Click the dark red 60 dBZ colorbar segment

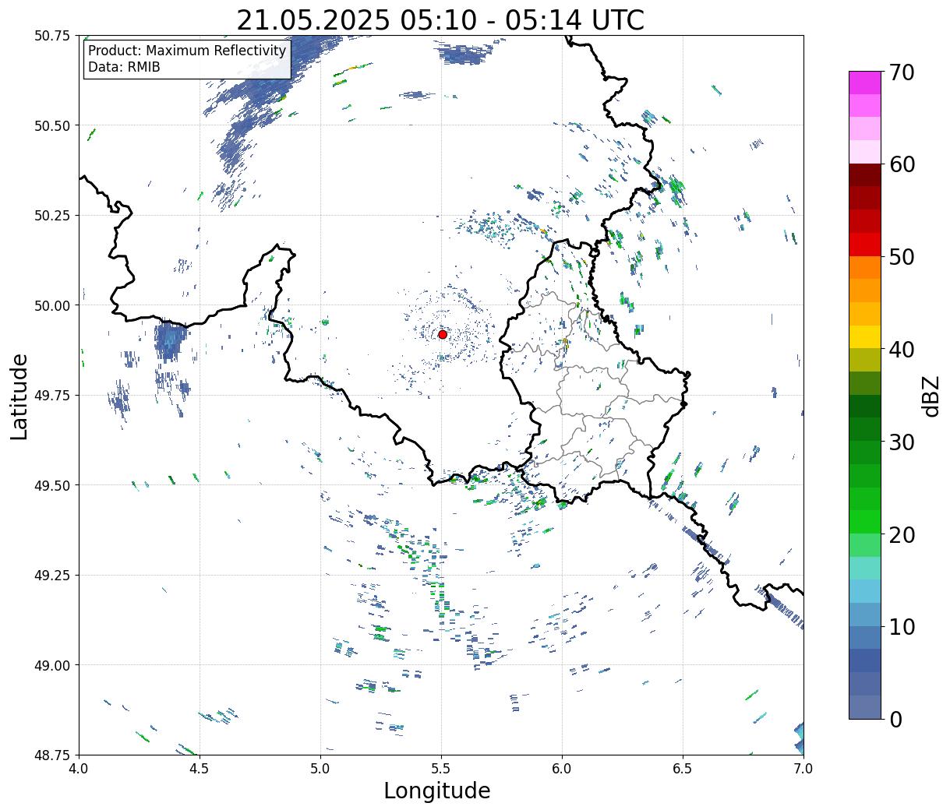pyautogui.click(x=865, y=174)
